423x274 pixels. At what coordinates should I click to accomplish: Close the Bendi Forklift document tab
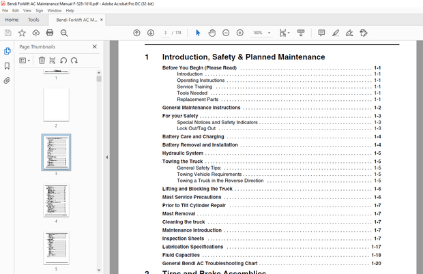click(102, 20)
